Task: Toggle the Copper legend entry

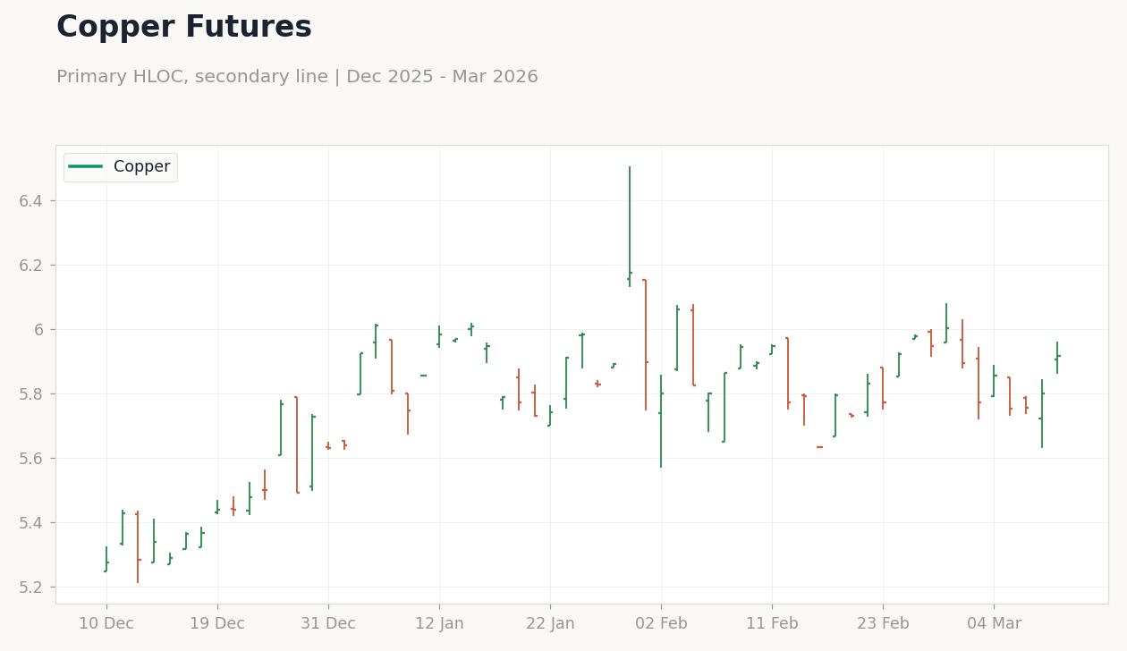Action: tap(120, 167)
